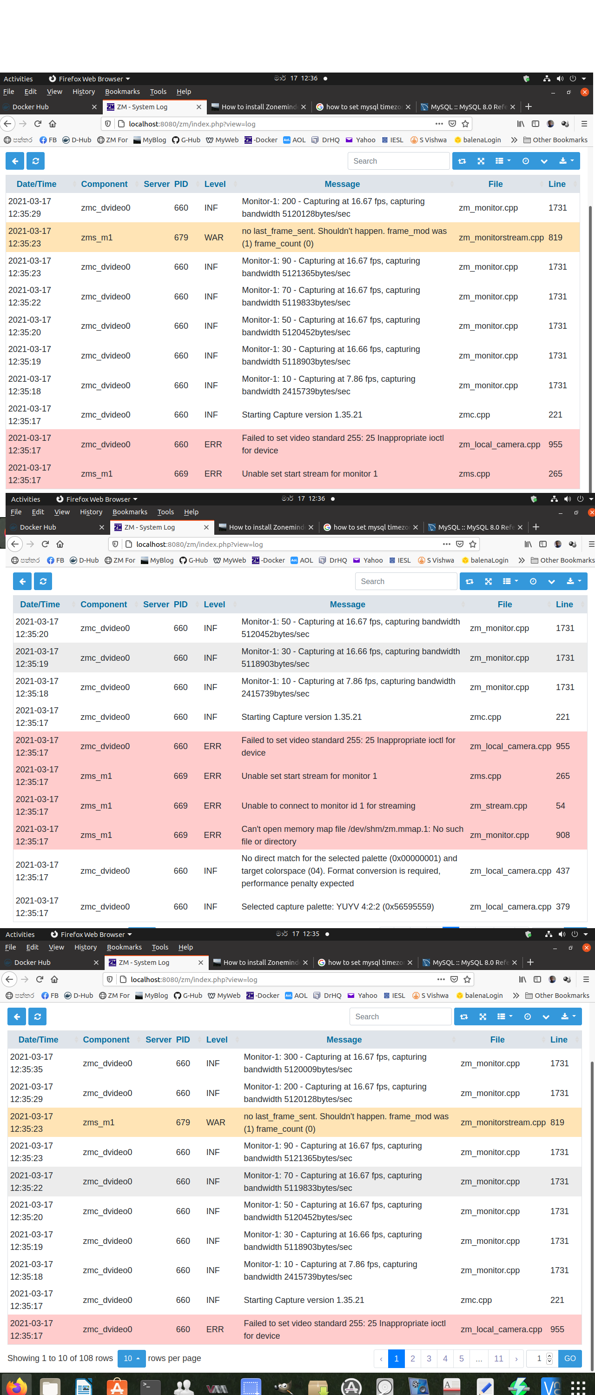The height and width of the screenshot is (1395, 595).
Task: Open system menu arrow in the 12:35 top bar
Action: 585,934
